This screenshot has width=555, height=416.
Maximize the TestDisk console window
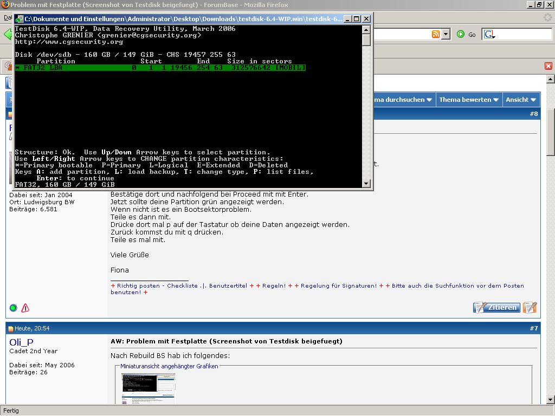pos(357,19)
